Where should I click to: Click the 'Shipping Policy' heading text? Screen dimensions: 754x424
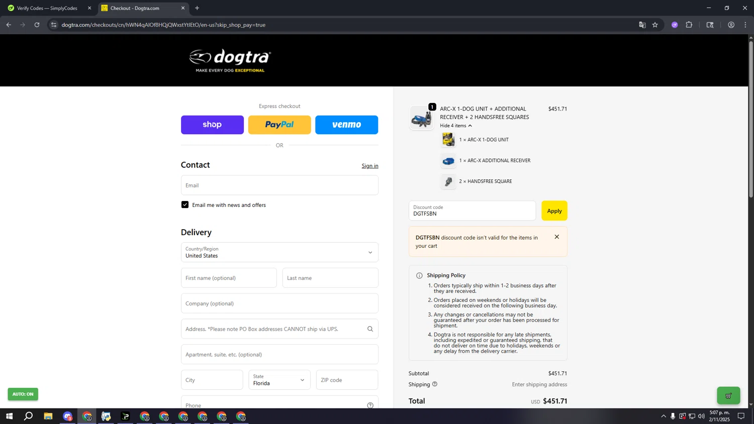[x=446, y=275]
